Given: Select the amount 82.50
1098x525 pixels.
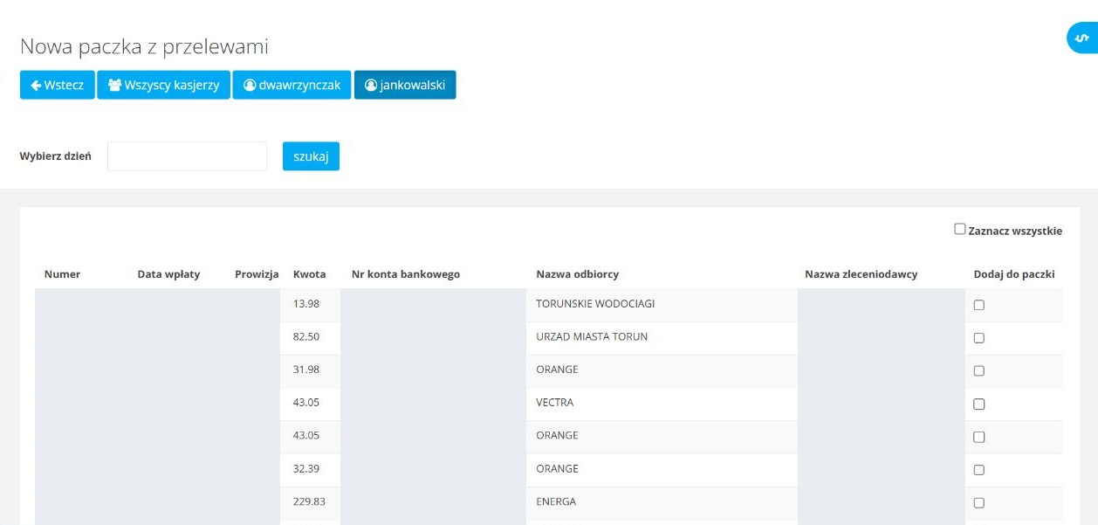Looking at the screenshot, I should (x=306, y=336).
